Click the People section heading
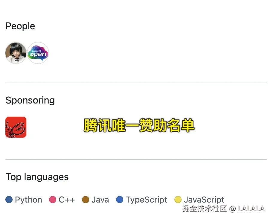 click(20, 26)
